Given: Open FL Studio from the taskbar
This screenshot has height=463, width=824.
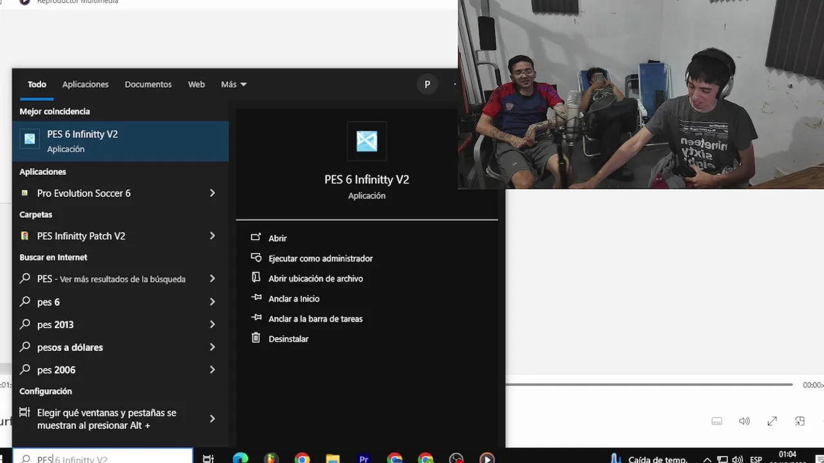Looking at the screenshot, I should 272,458.
